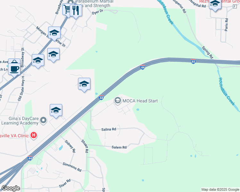Click school marker northwest of I-44 shield
240x192 pixels.
[x=84, y=84]
